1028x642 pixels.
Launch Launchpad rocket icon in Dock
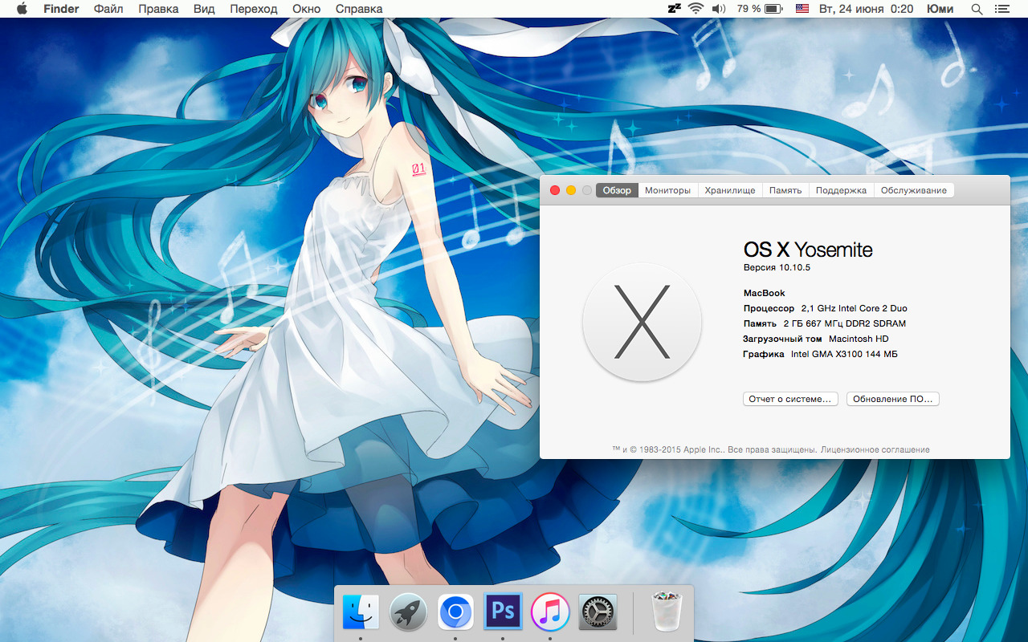coord(408,613)
